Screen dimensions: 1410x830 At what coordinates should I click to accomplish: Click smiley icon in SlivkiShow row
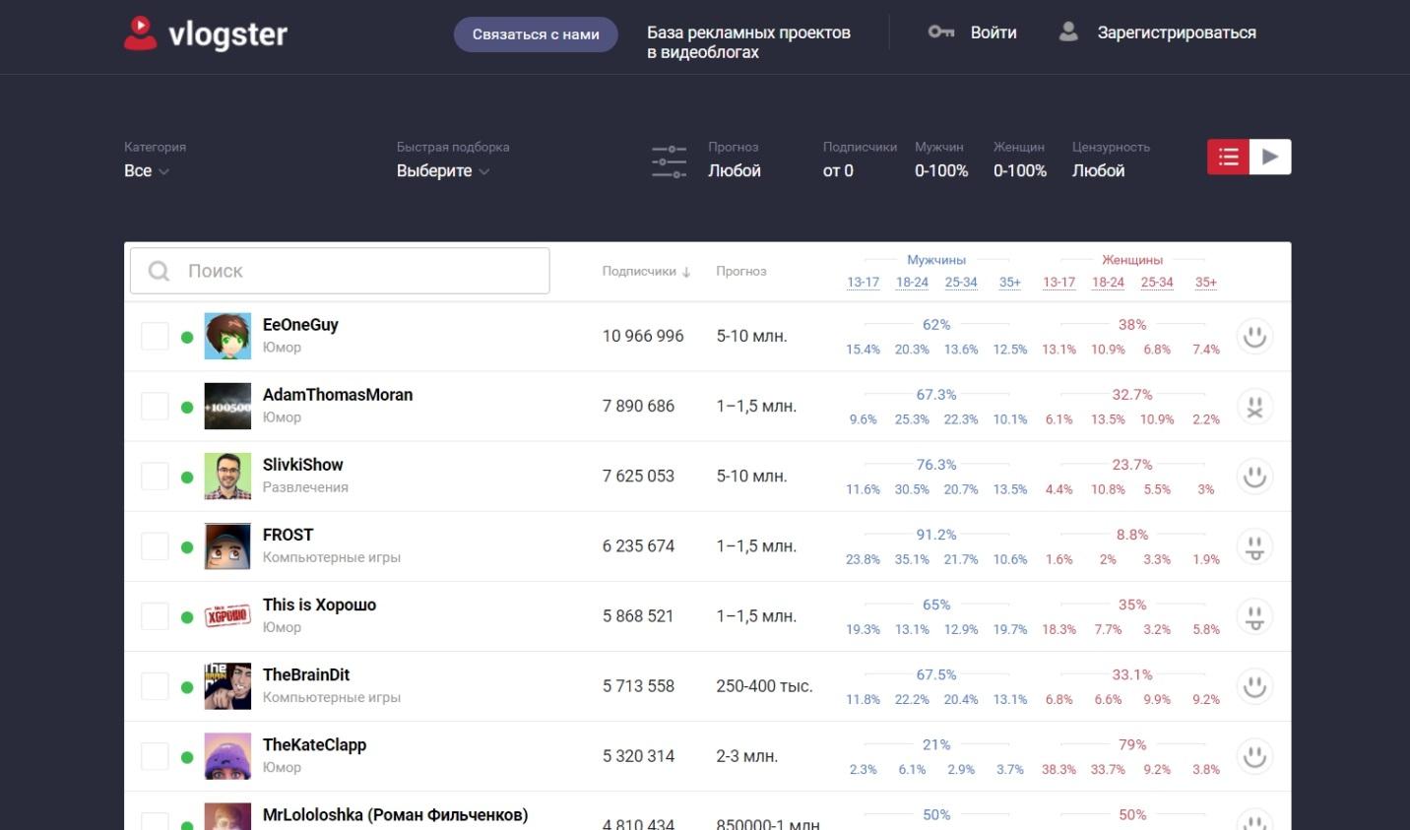click(x=1254, y=477)
